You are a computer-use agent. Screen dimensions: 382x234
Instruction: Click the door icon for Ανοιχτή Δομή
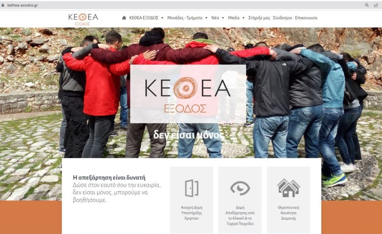point(192,188)
